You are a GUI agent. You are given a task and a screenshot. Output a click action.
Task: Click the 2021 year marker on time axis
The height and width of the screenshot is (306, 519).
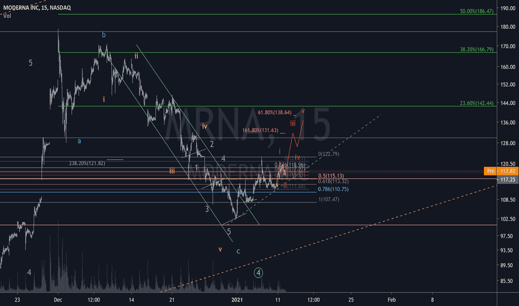(x=237, y=300)
